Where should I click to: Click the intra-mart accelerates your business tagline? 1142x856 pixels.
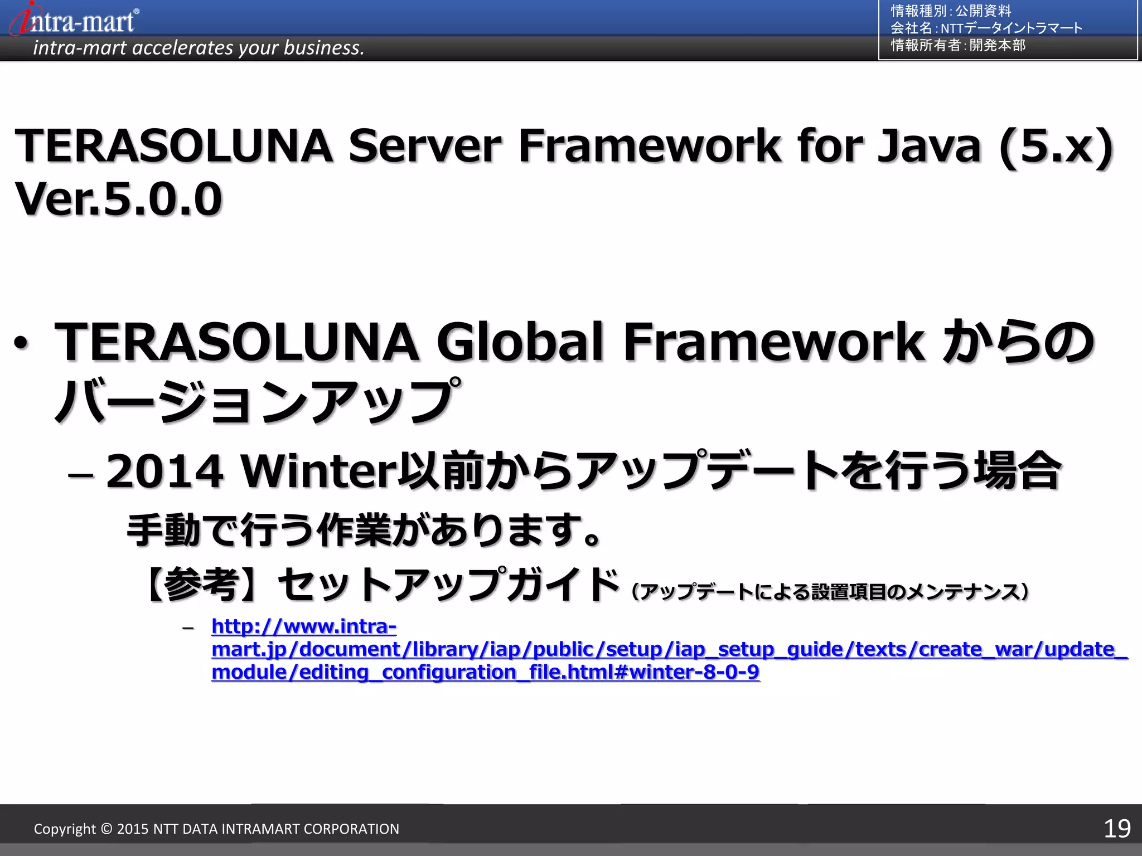point(199,48)
